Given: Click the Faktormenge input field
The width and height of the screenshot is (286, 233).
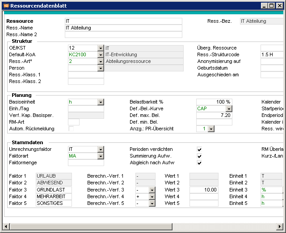Looking at the screenshot, I should click(86, 162).
